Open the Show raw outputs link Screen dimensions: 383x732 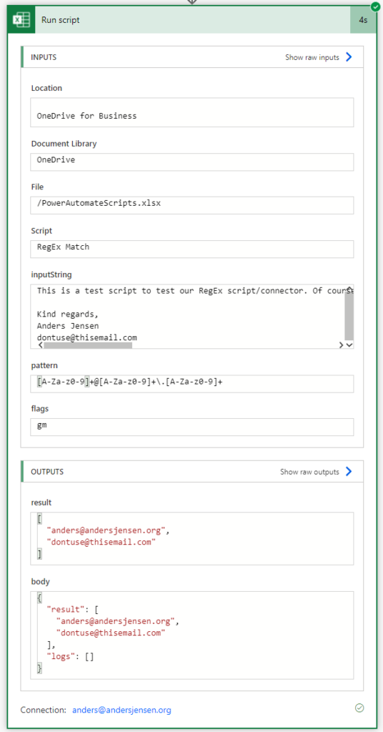310,472
